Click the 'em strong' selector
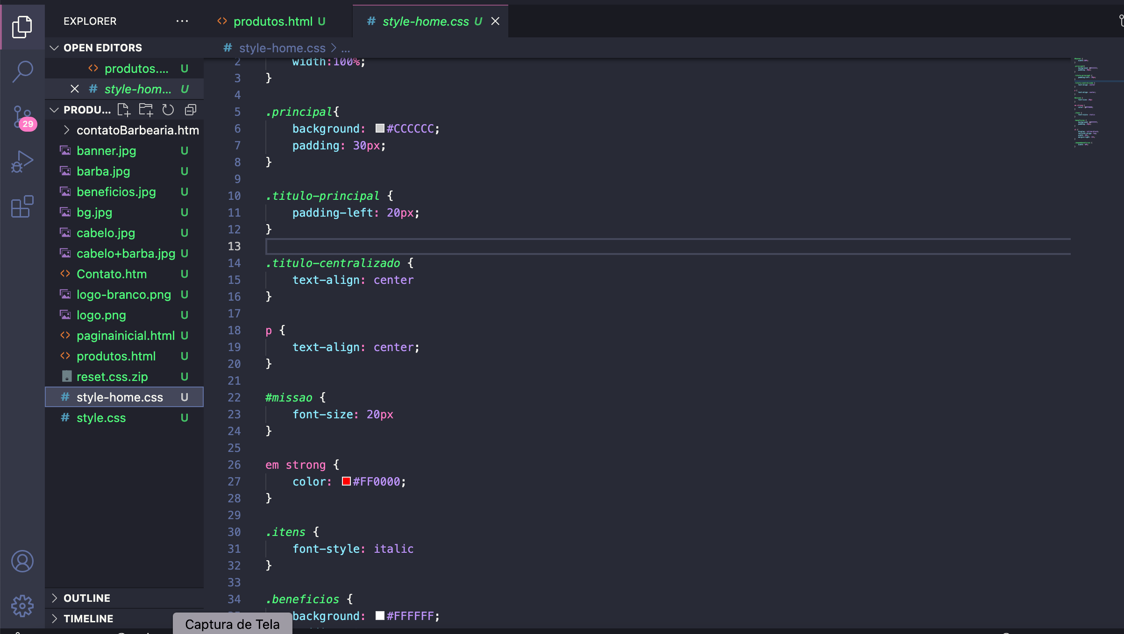Image resolution: width=1124 pixels, height=634 pixels. pos(295,465)
